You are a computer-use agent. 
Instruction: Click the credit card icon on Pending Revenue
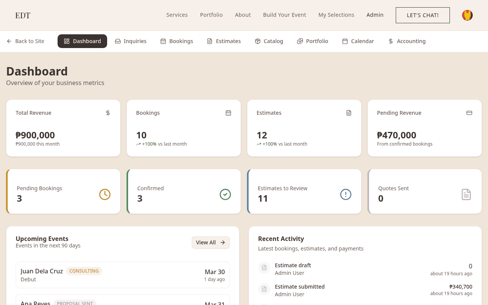pos(469,113)
